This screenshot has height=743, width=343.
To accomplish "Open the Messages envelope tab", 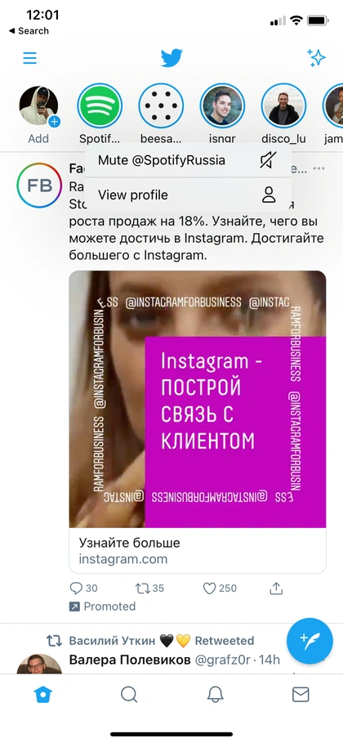I will (x=301, y=695).
